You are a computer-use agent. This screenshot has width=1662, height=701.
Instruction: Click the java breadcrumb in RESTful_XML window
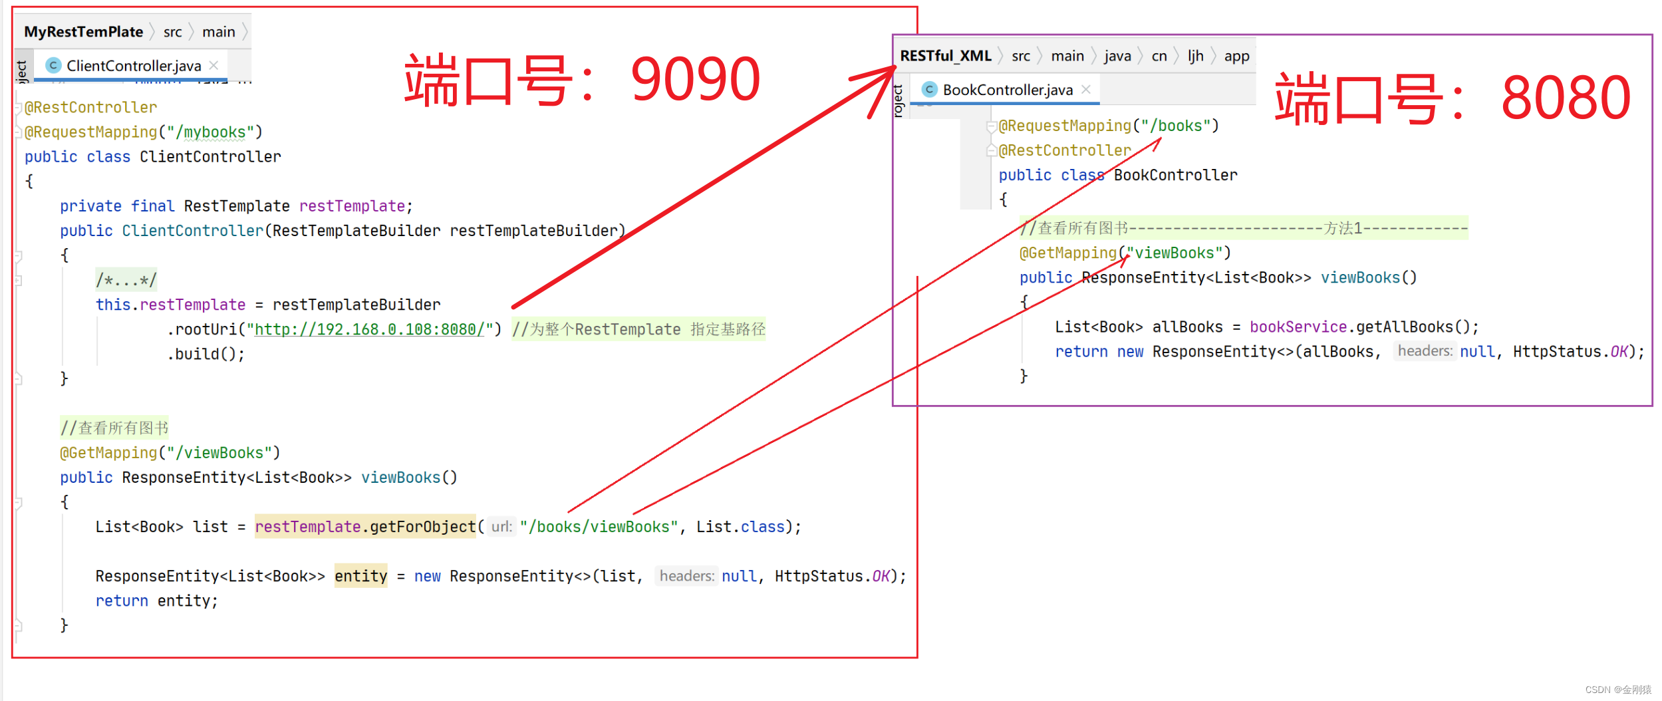tap(1117, 56)
